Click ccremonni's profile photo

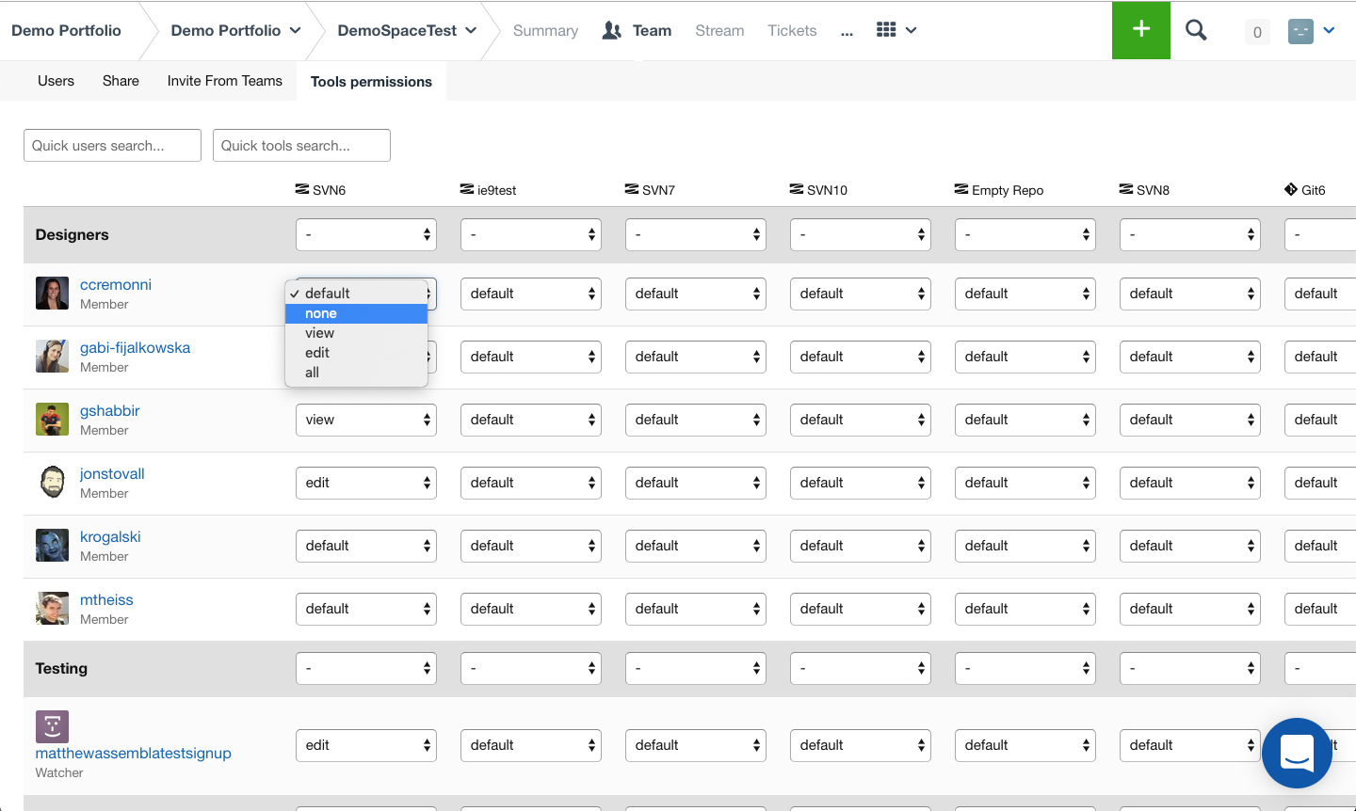click(52, 294)
